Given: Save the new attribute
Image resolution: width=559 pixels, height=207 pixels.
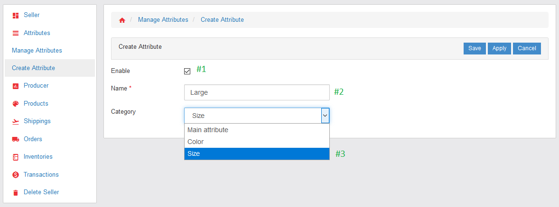Looking at the screenshot, I should (475, 48).
